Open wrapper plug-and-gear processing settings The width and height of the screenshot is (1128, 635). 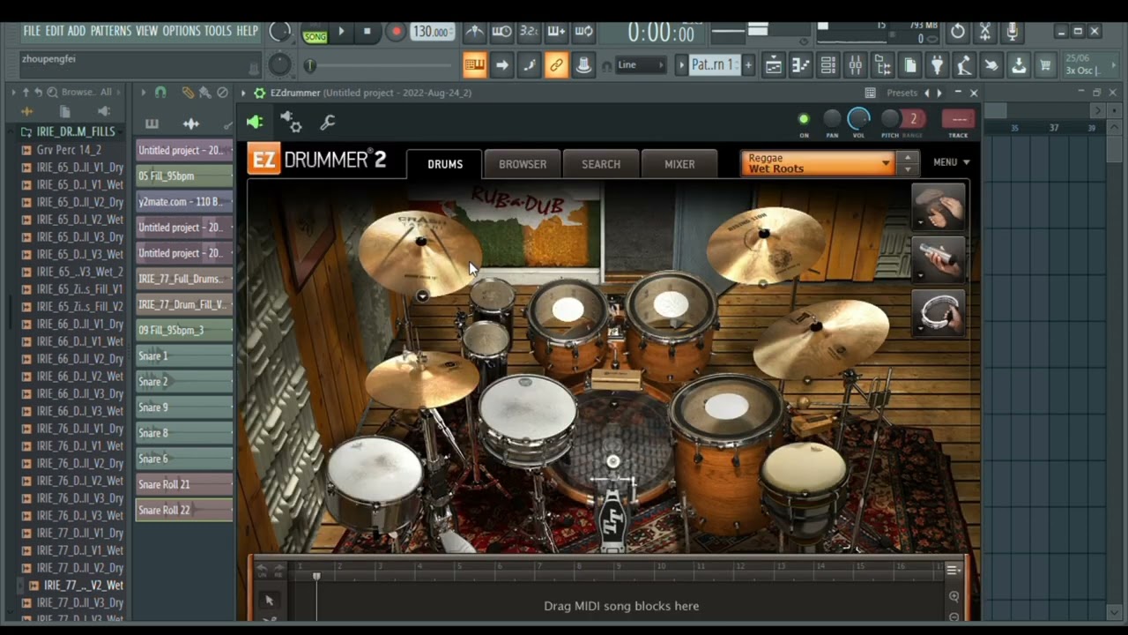291,123
